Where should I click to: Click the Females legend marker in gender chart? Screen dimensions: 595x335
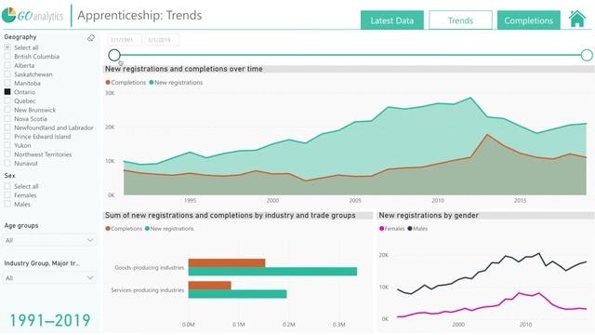pos(381,229)
